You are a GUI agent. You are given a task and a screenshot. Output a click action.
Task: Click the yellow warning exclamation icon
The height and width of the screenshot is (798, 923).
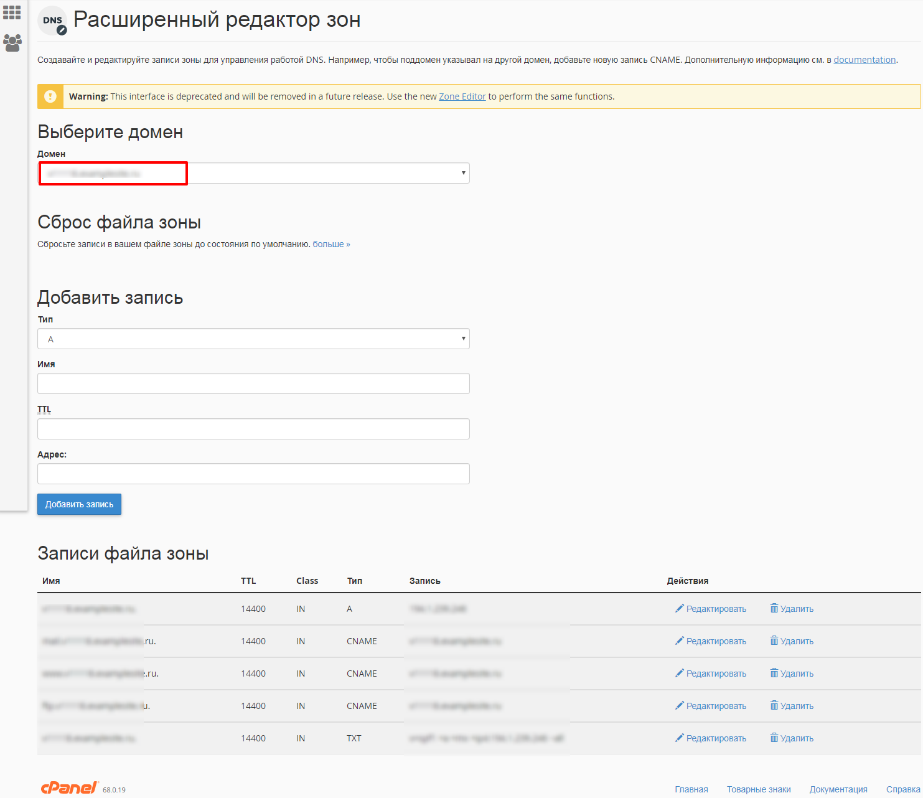[50, 96]
